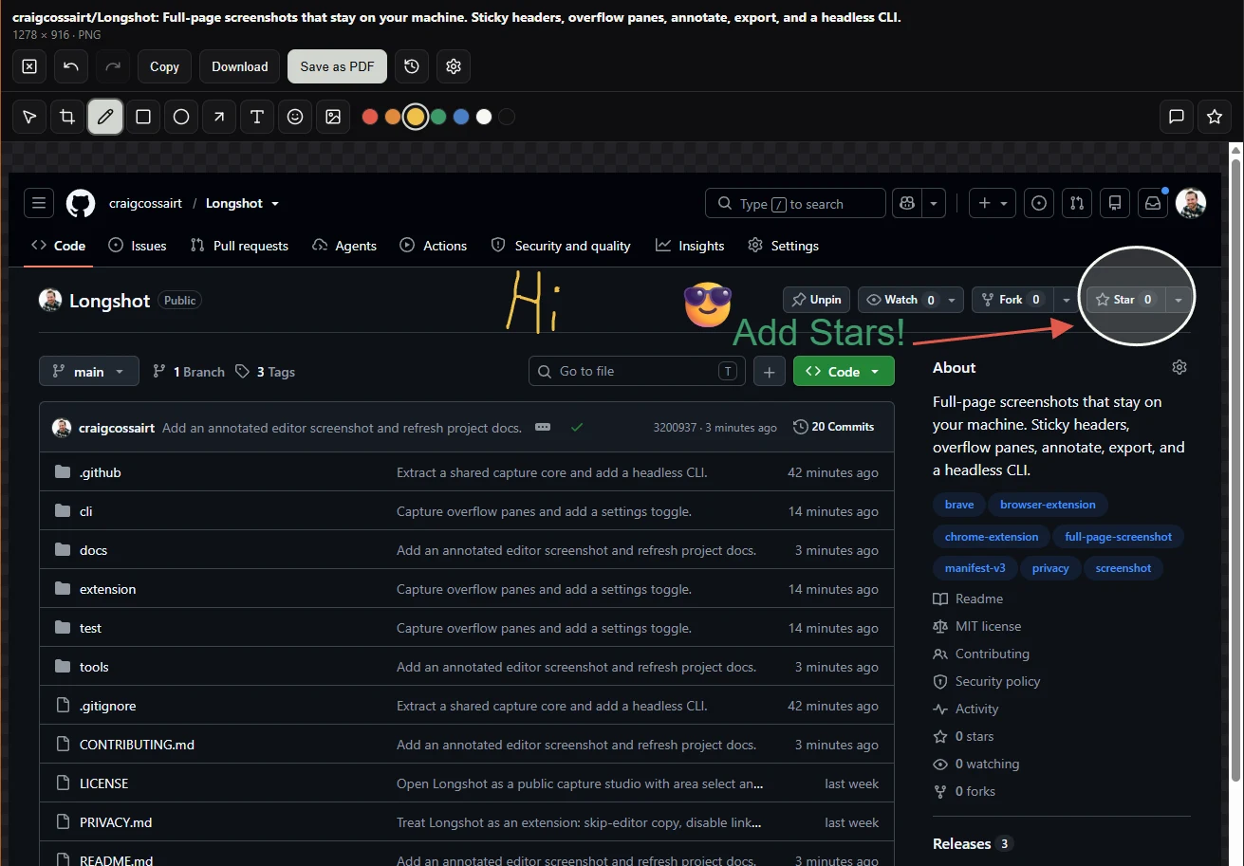Pick the black color swatch
Screen dimensions: 1244x866
507,117
